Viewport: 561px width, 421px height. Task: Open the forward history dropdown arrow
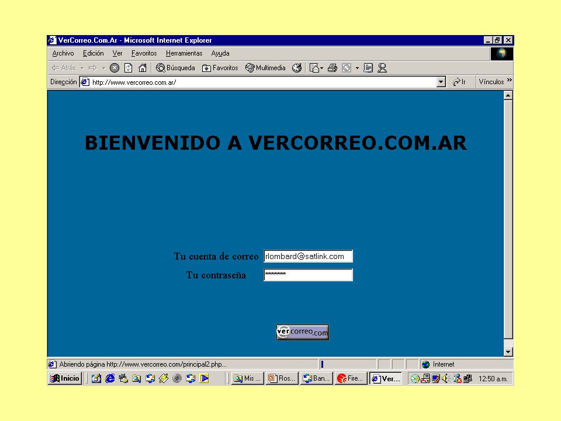coord(103,68)
